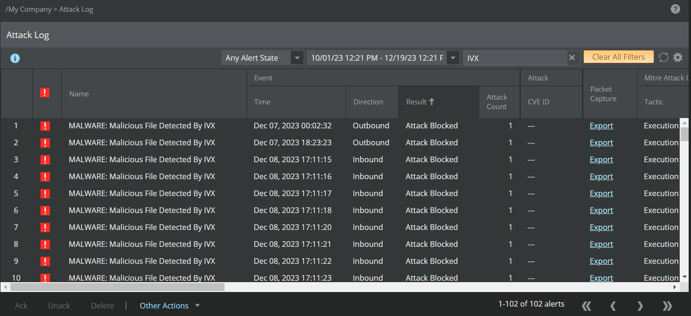Click the blue info icon

[15, 58]
